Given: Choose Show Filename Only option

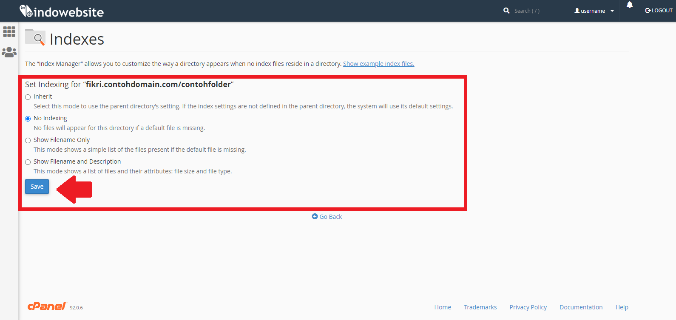Looking at the screenshot, I should click(28, 140).
